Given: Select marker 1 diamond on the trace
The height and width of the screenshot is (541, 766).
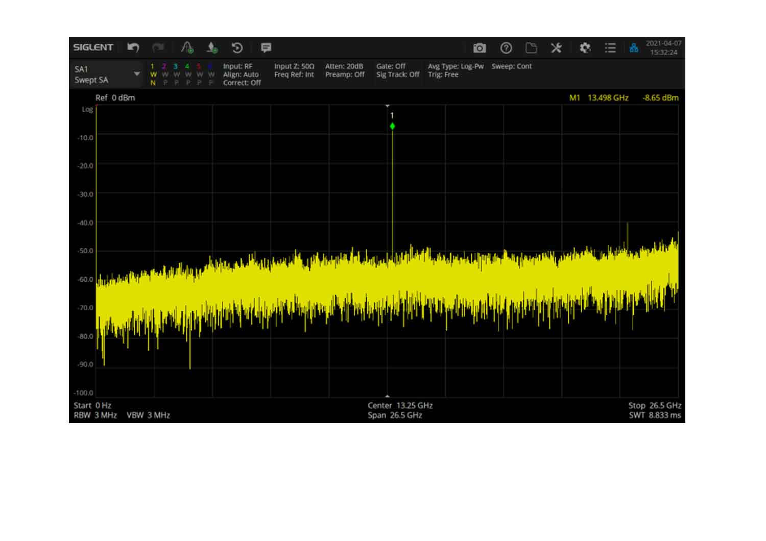Looking at the screenshot, I should (392, 126).
